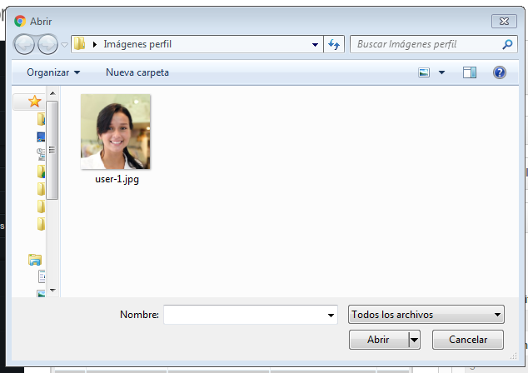Click the navigation pane scrollbar thumb

coord(52,150)
